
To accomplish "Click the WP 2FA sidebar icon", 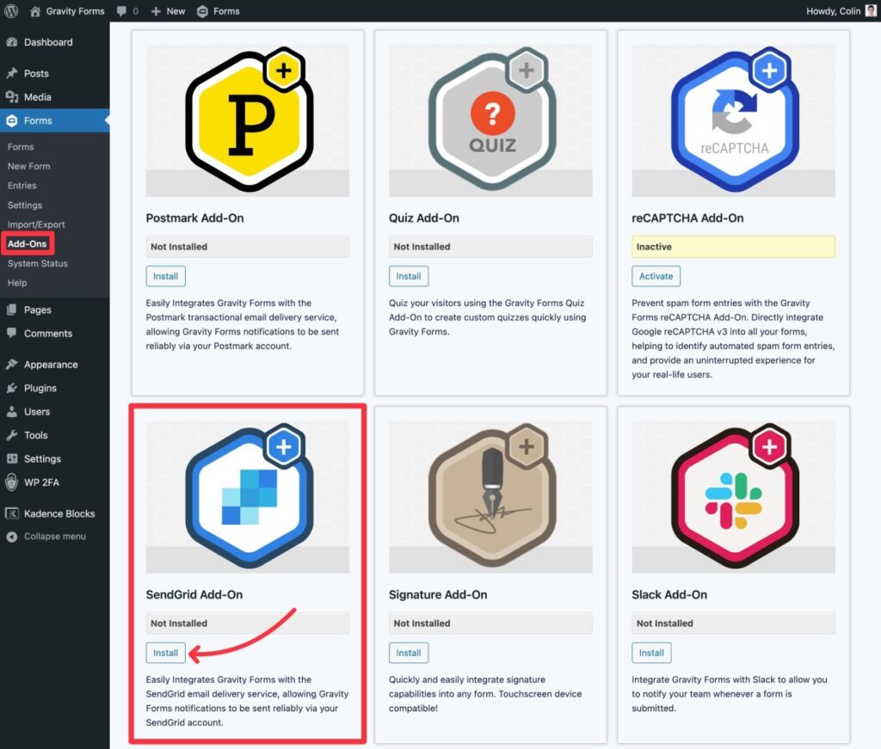I will 12,482.
